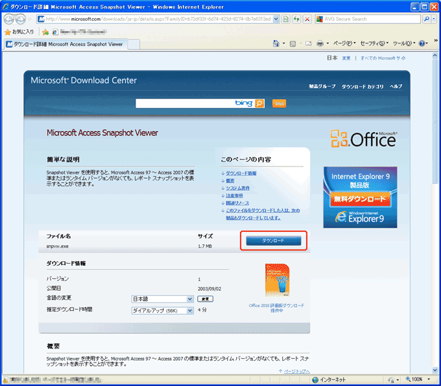
Task: Click the compatibility view icon
Action: [286, 19]
